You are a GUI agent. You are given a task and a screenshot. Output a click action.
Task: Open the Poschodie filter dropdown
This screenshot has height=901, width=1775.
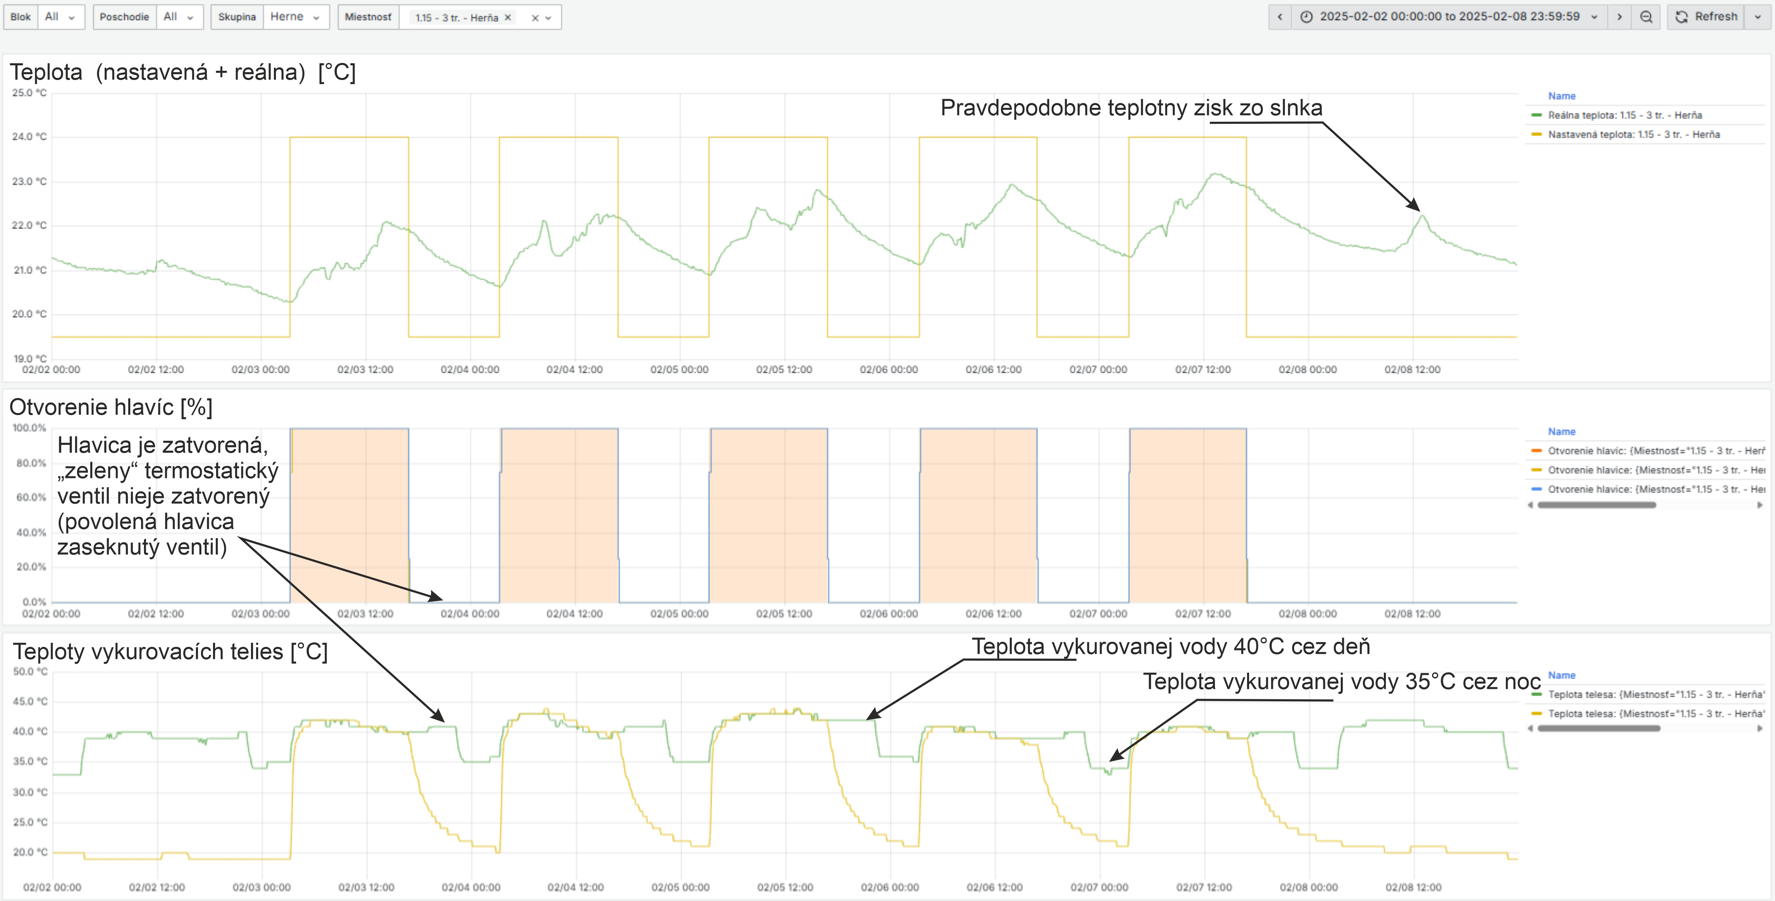pyautogui.click(x=178, y=17)
